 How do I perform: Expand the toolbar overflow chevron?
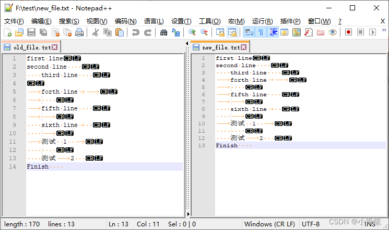pos(384,30)
